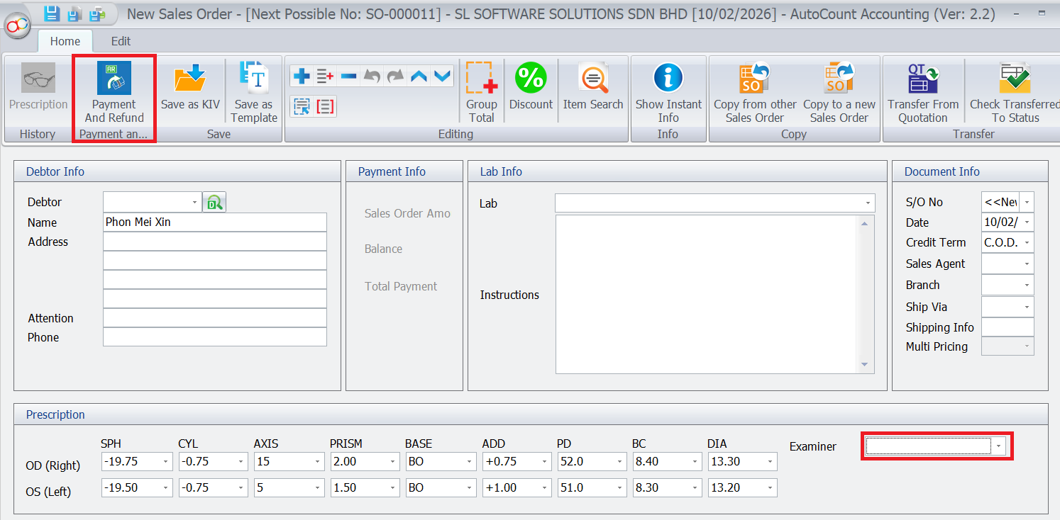This screenshot has height=520, width=1060.
Task: Click the debtor search icon beside Debtor field
Action: point(214,203)
